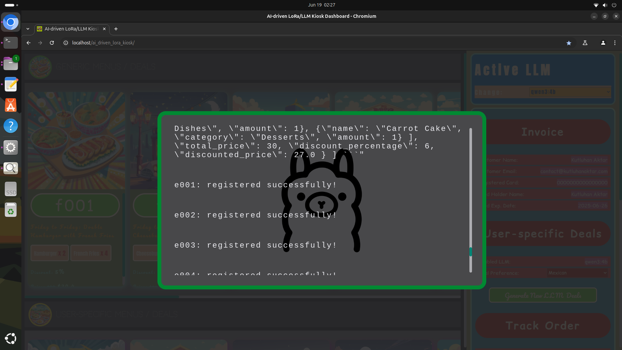Click the USER-SPECIFIC MENUS / DEALS heading
Image resolution: width=622 pixels, height=350 pixels.
coord(117,314)
